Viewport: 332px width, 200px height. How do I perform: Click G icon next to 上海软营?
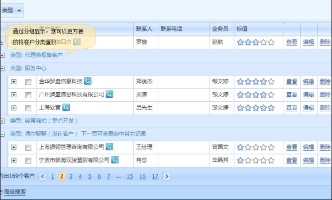tap(66, 107)
